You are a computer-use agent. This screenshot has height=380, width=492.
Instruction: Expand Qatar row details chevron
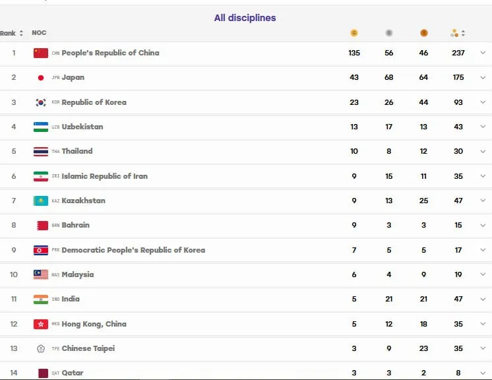pos(483,373)
